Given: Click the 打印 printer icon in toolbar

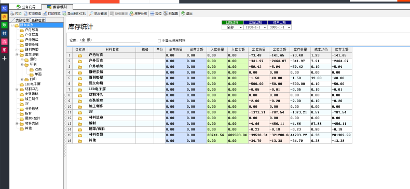Looking at the screenshot, I should tap(12, 13).
